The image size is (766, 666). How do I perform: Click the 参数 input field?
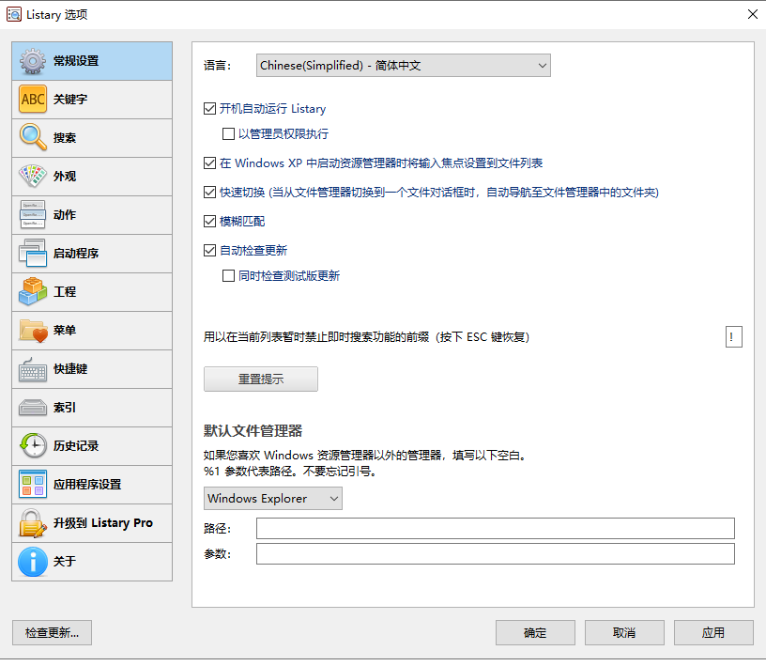click(496, 554)
